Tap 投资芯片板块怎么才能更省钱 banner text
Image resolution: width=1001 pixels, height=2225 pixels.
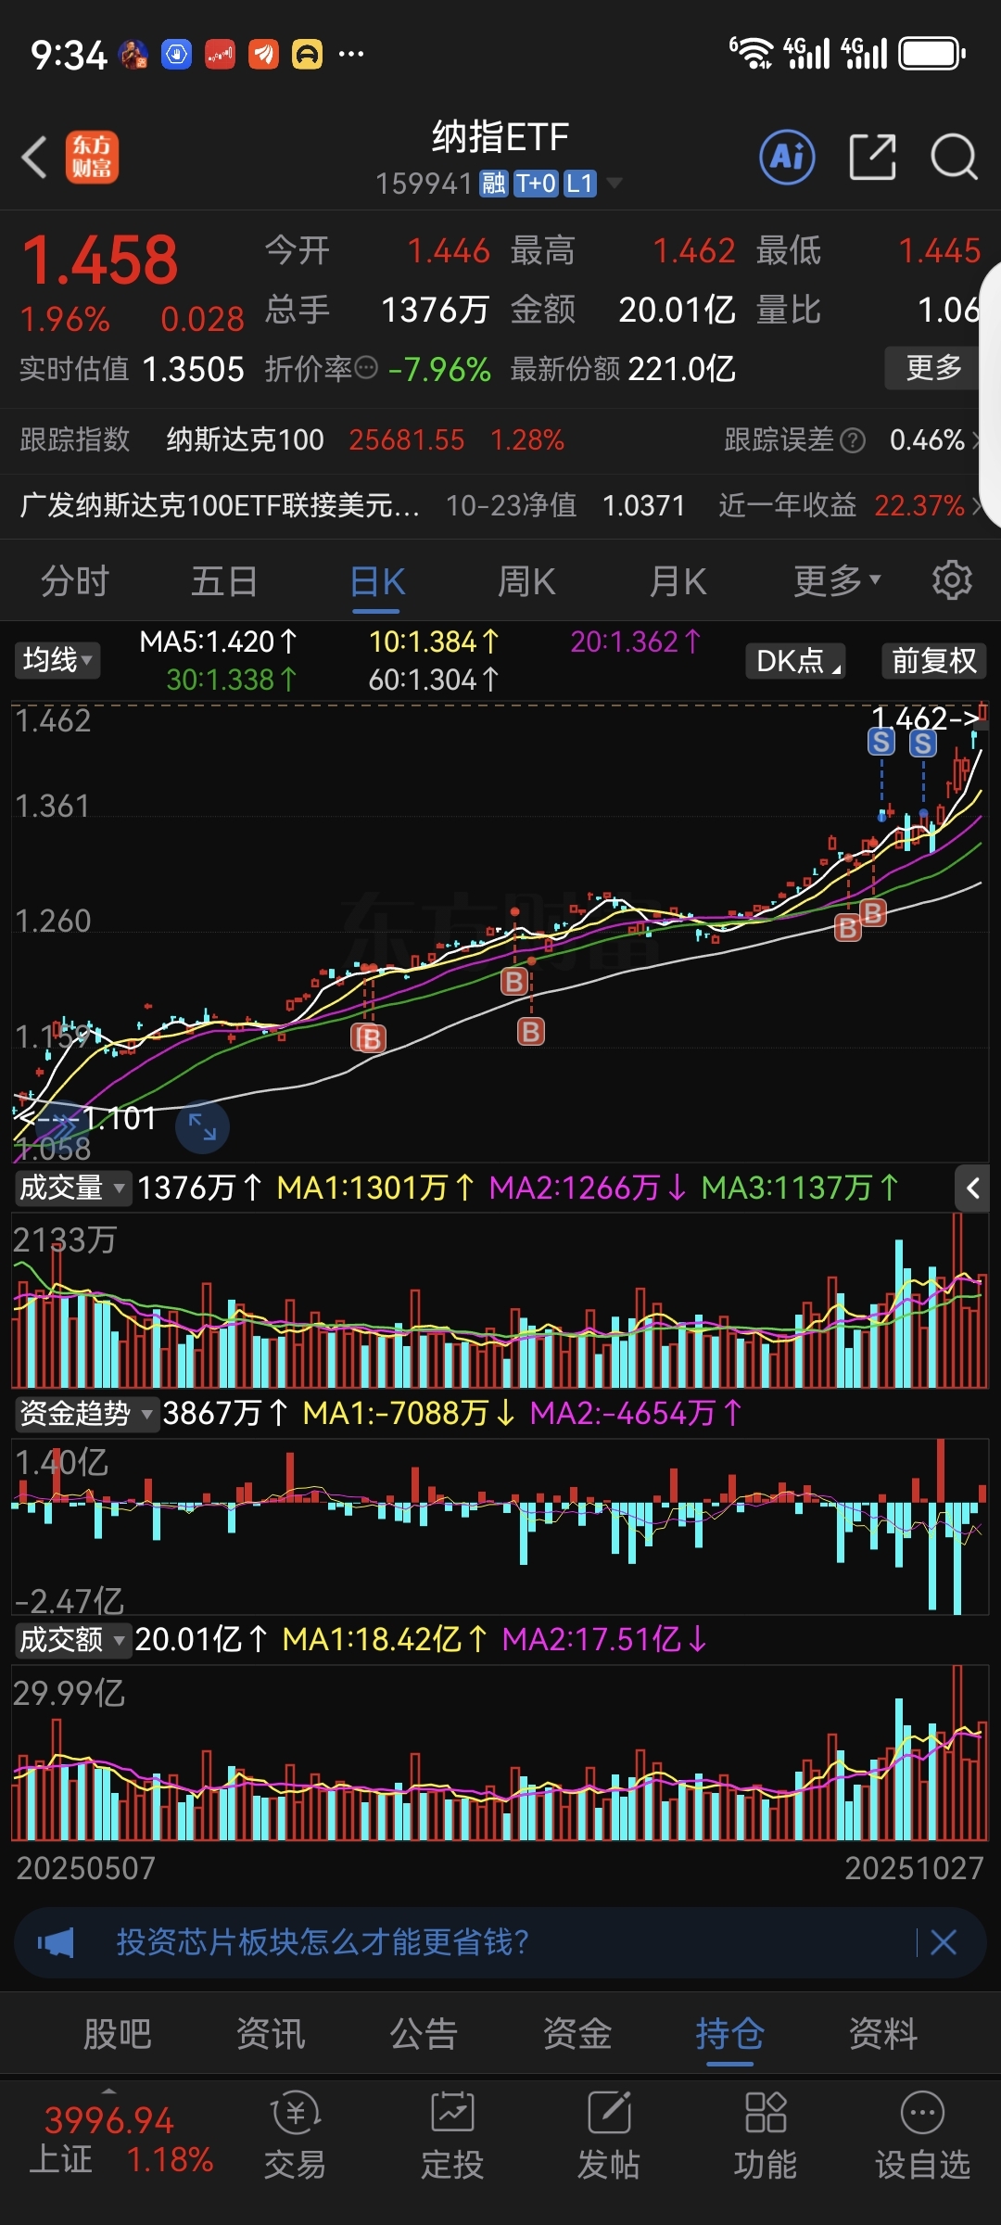tap(323, 1941)
